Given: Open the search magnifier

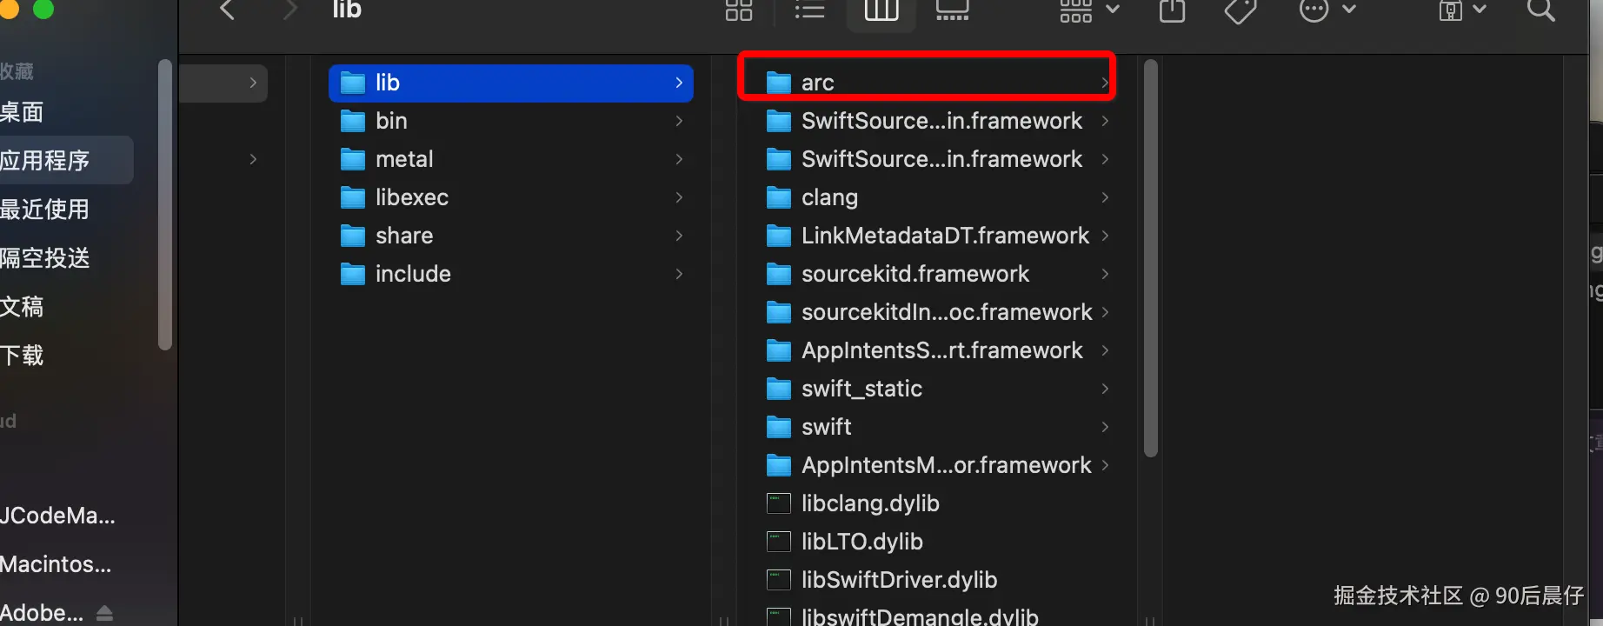Looking at the screenshot, I should [1540, 10].
